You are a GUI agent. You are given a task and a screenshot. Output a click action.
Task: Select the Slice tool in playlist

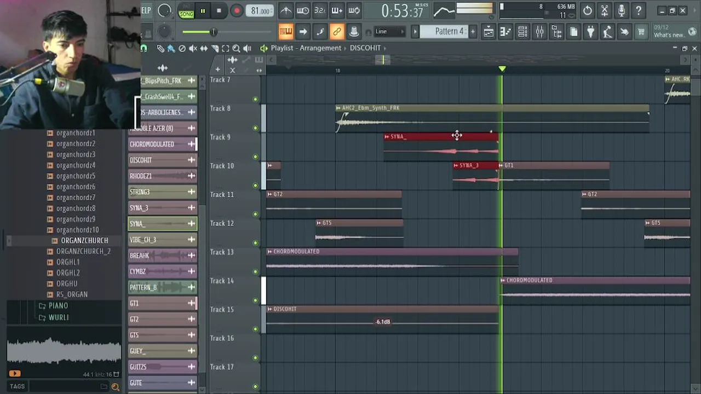click(215, 48)
